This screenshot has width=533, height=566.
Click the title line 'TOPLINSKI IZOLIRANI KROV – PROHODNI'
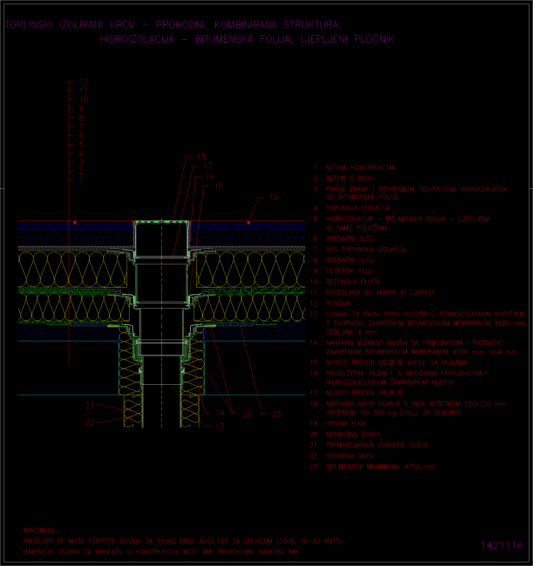106,25
